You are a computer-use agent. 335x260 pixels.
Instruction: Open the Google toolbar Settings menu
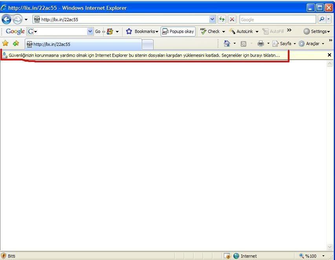317,31
